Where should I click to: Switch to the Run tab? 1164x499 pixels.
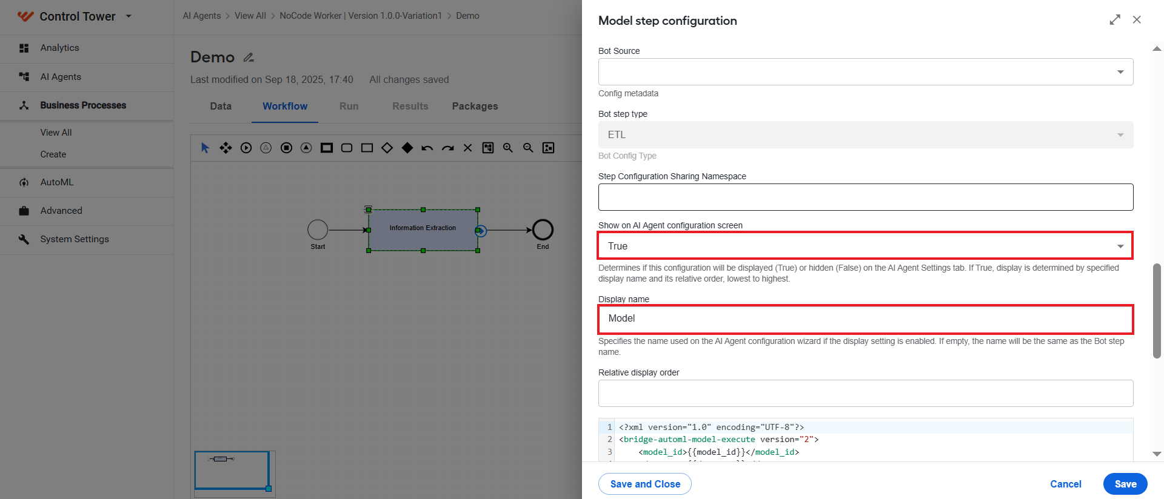[349, 106]
